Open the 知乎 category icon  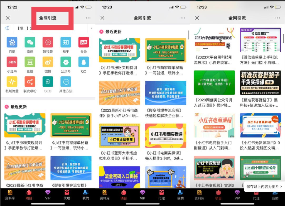pyautogui.click(x=66, y=42)
